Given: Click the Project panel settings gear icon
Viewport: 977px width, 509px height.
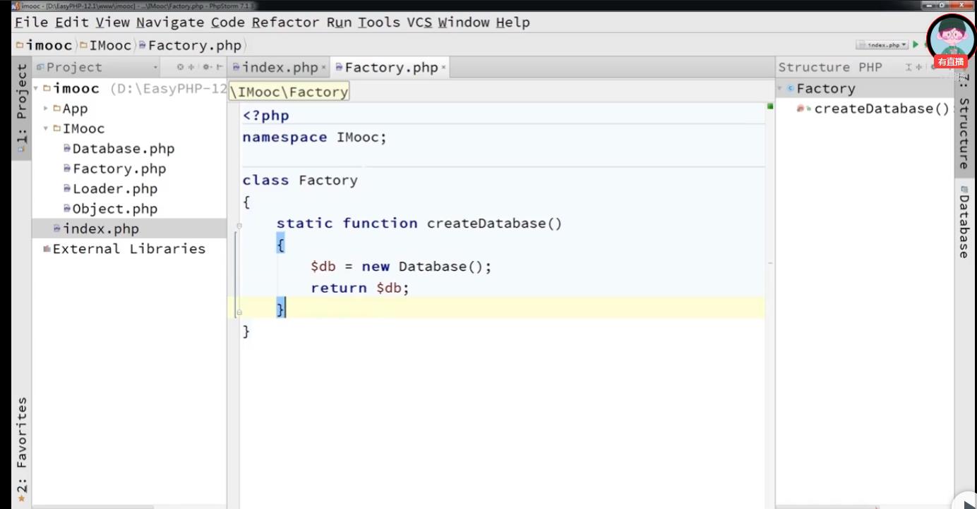Looking at the screenshot, I should coord(206,68).
